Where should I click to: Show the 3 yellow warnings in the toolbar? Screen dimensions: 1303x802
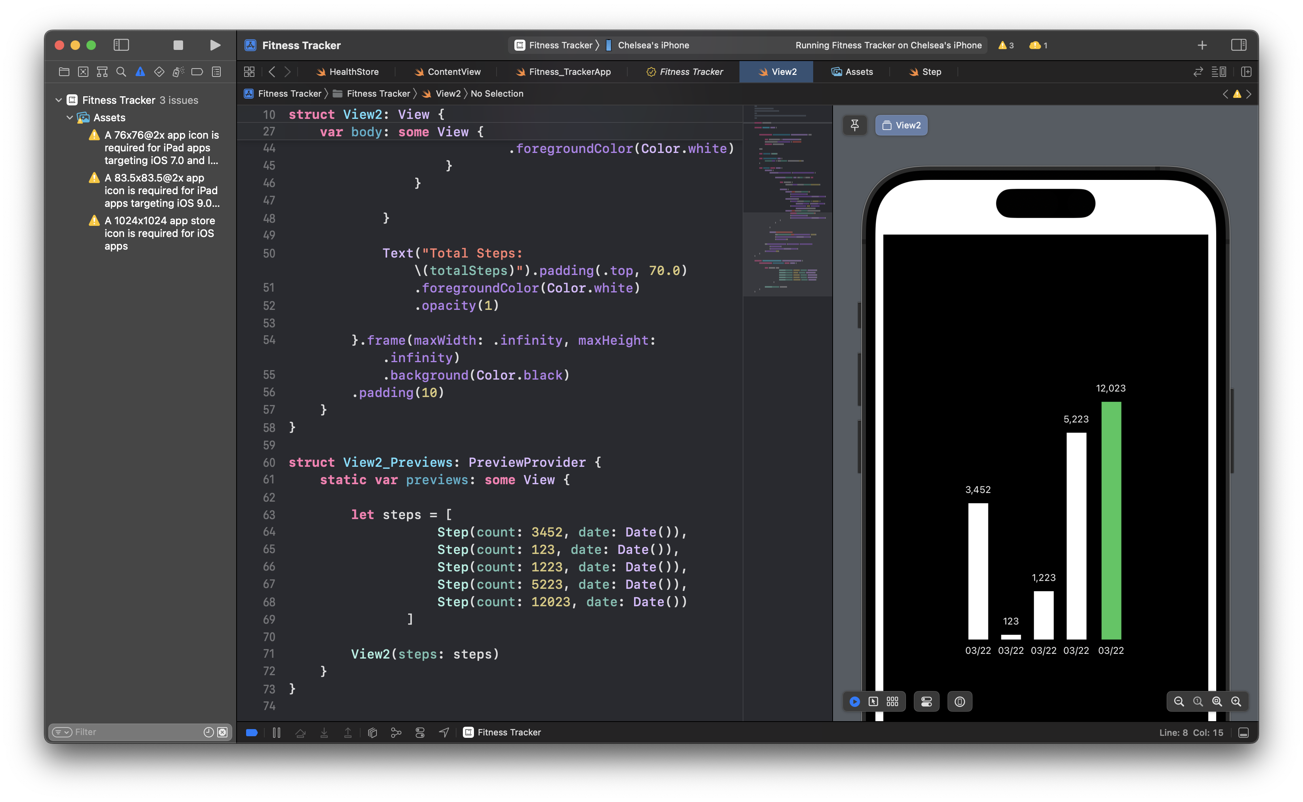pos(1005,45)
